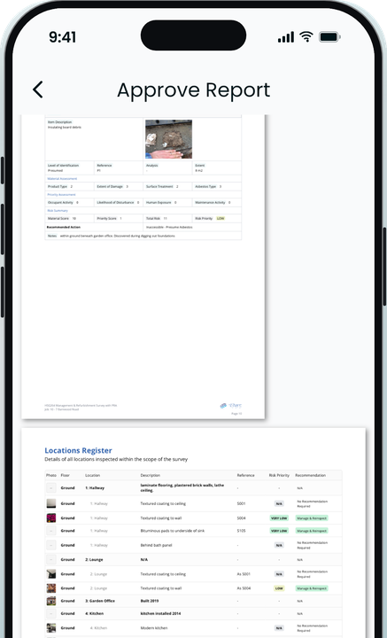Tap N/A risk badge in S001 row
The image size is (387, 638).
[x=279, y=503]
